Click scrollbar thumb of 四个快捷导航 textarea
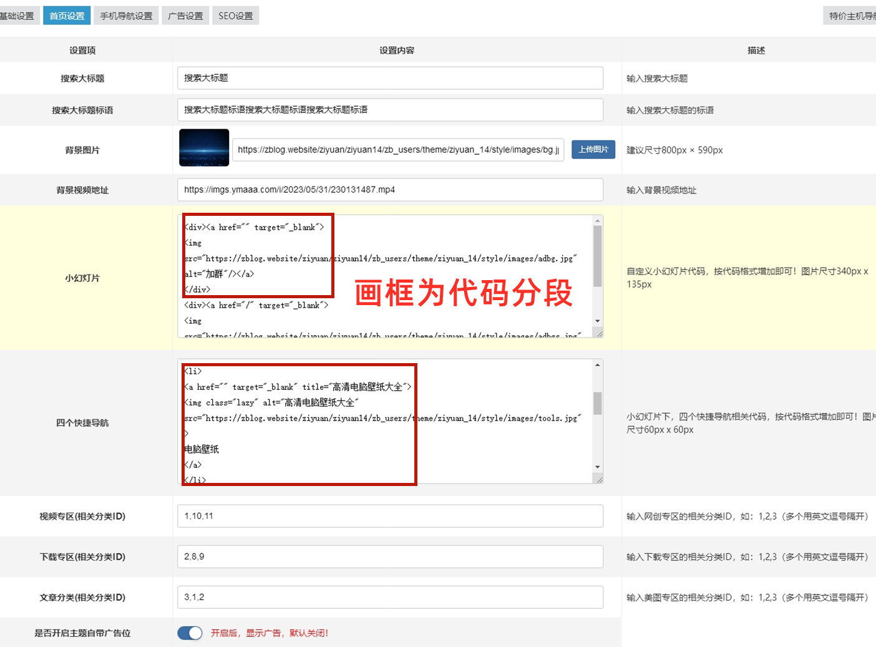 [598, 403]
